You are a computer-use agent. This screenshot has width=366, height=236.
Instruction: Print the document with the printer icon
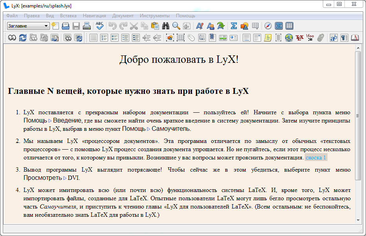pyautogui.click(x=87, y=26)
